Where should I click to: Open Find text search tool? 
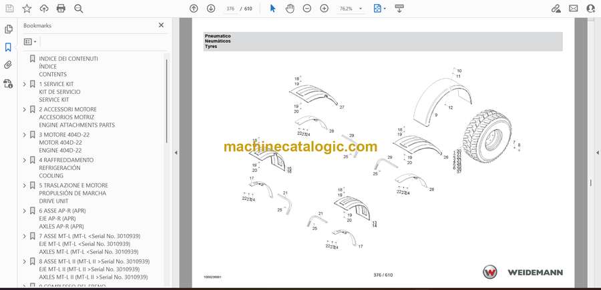click(79, 9)
